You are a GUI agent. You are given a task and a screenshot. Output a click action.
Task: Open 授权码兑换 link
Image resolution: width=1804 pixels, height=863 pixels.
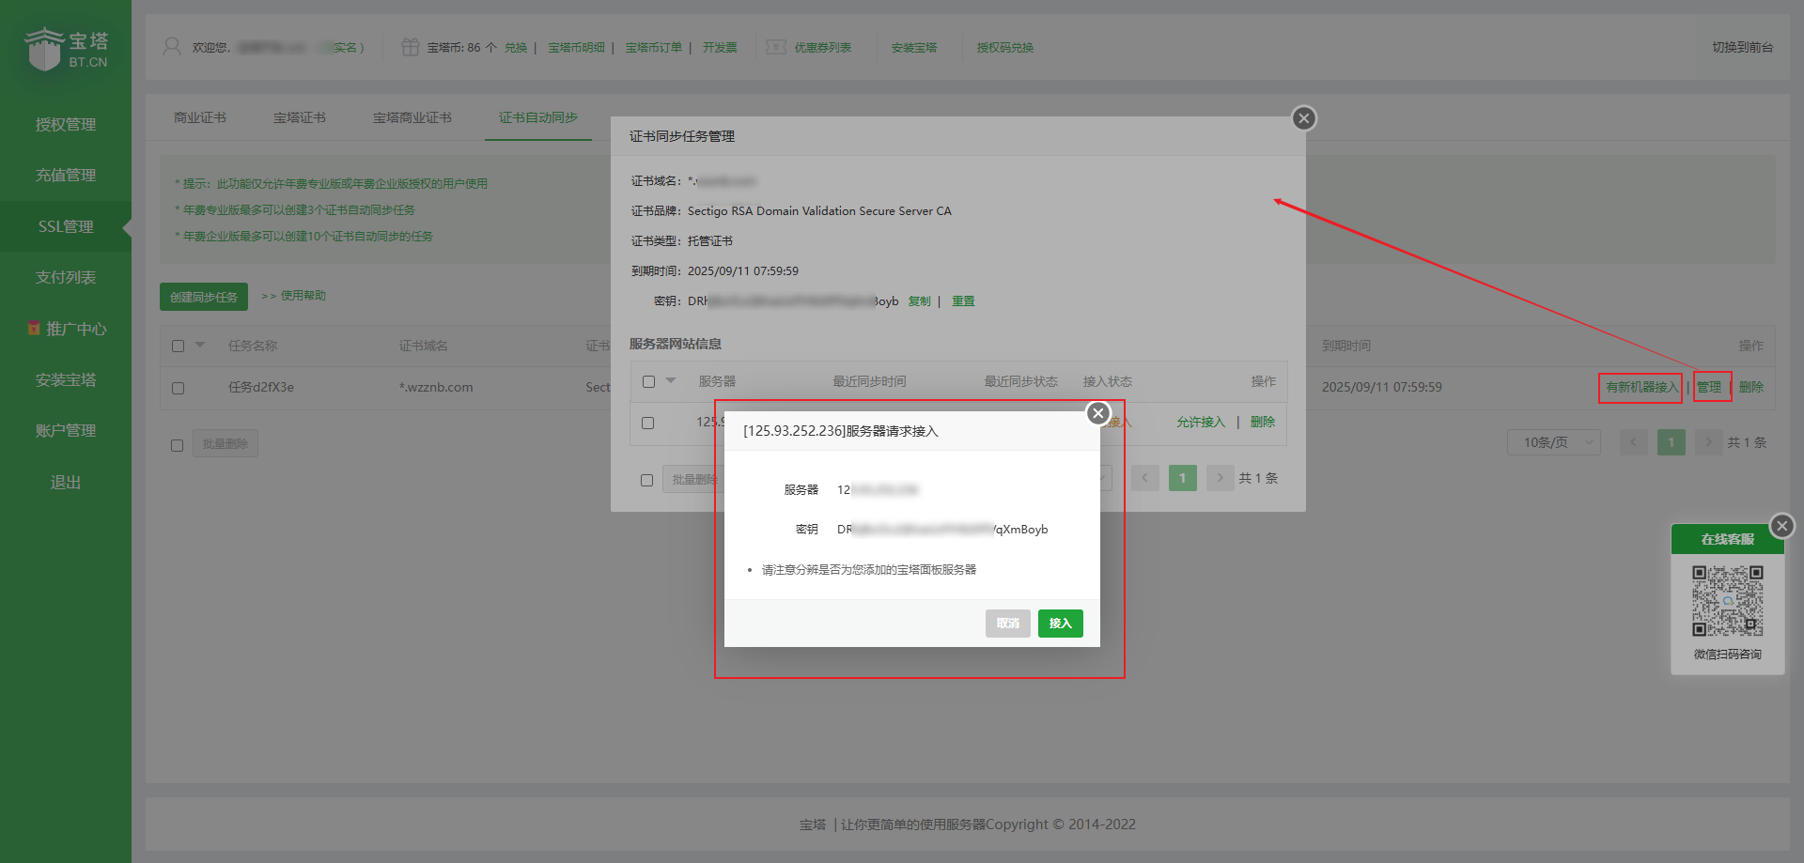pos(1004,48)
